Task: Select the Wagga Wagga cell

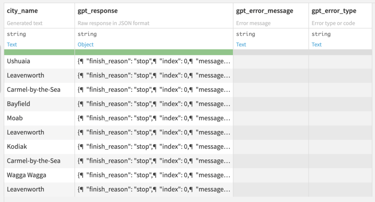Action: [x=27, y=175]
